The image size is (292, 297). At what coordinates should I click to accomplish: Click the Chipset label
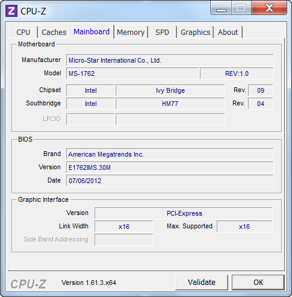50,90
